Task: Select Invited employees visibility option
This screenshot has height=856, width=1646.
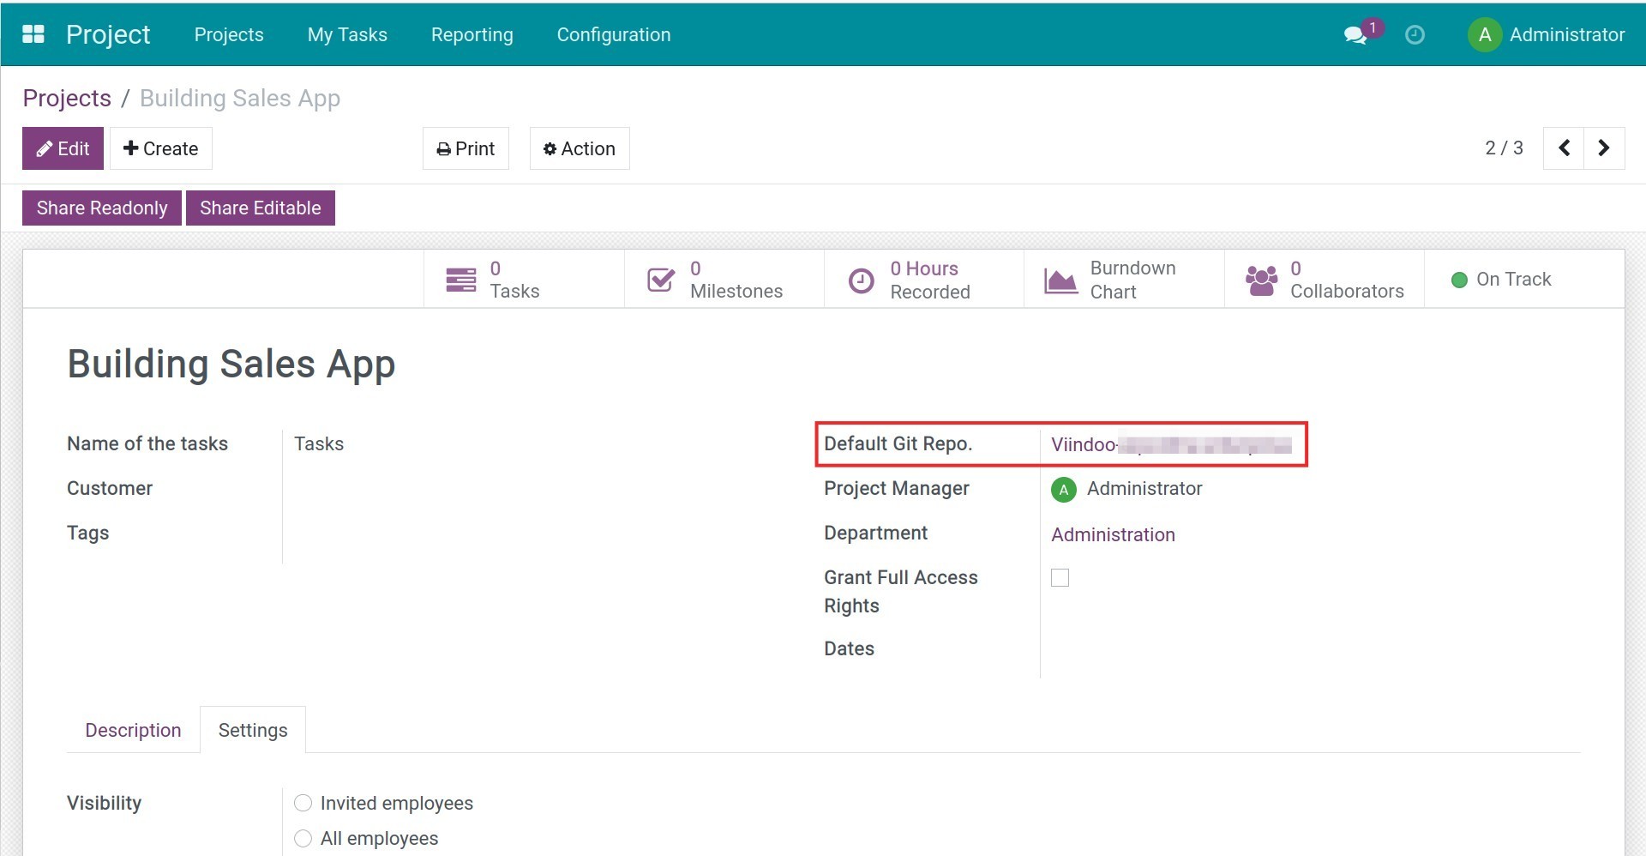Action: [303, 803]
